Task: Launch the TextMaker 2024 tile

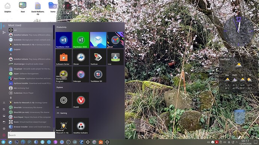Action: coord(63,40)
